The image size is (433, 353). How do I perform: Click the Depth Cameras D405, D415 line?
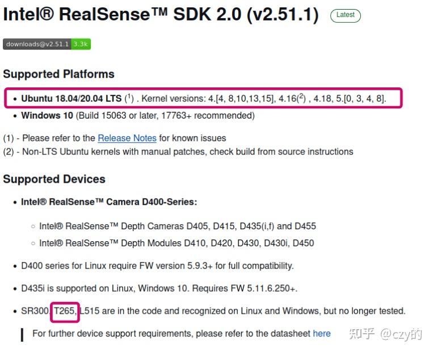(177, 226)
